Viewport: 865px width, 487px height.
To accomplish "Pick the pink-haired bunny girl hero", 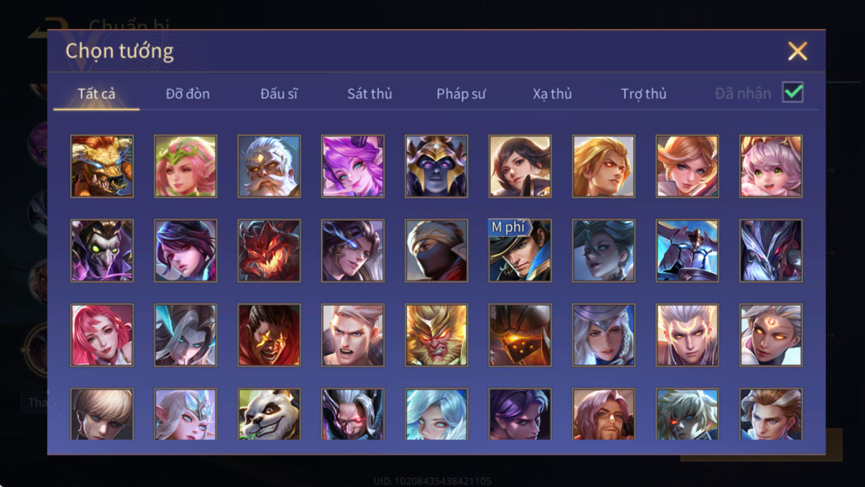I will (x=771, y=166).
